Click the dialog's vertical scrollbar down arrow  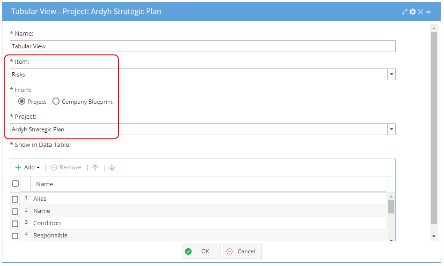(434, 236)
